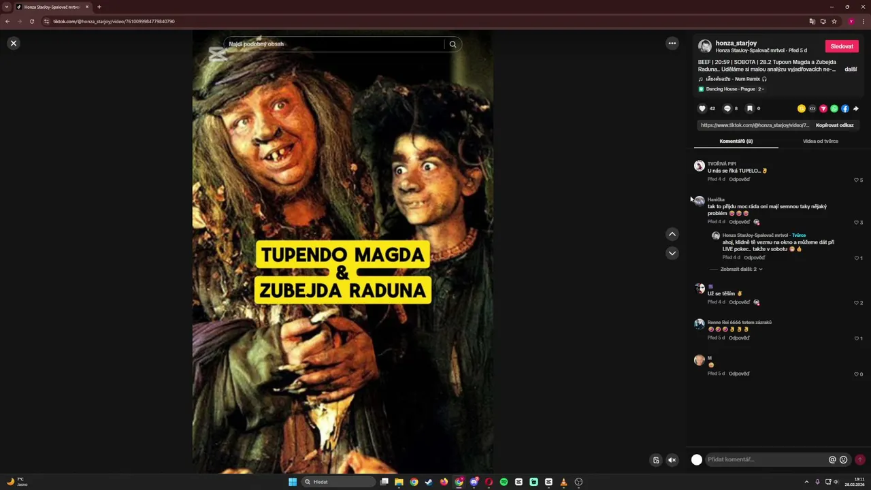Focus the 'Najdi podobný obsah' search field
This screenshot has height=490, width=871.
pos(335,44)
